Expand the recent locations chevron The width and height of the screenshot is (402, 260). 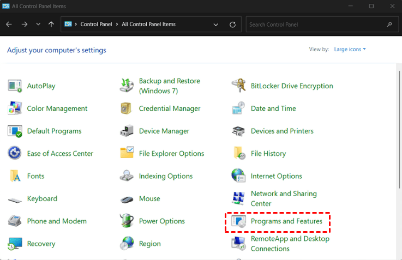38,25
